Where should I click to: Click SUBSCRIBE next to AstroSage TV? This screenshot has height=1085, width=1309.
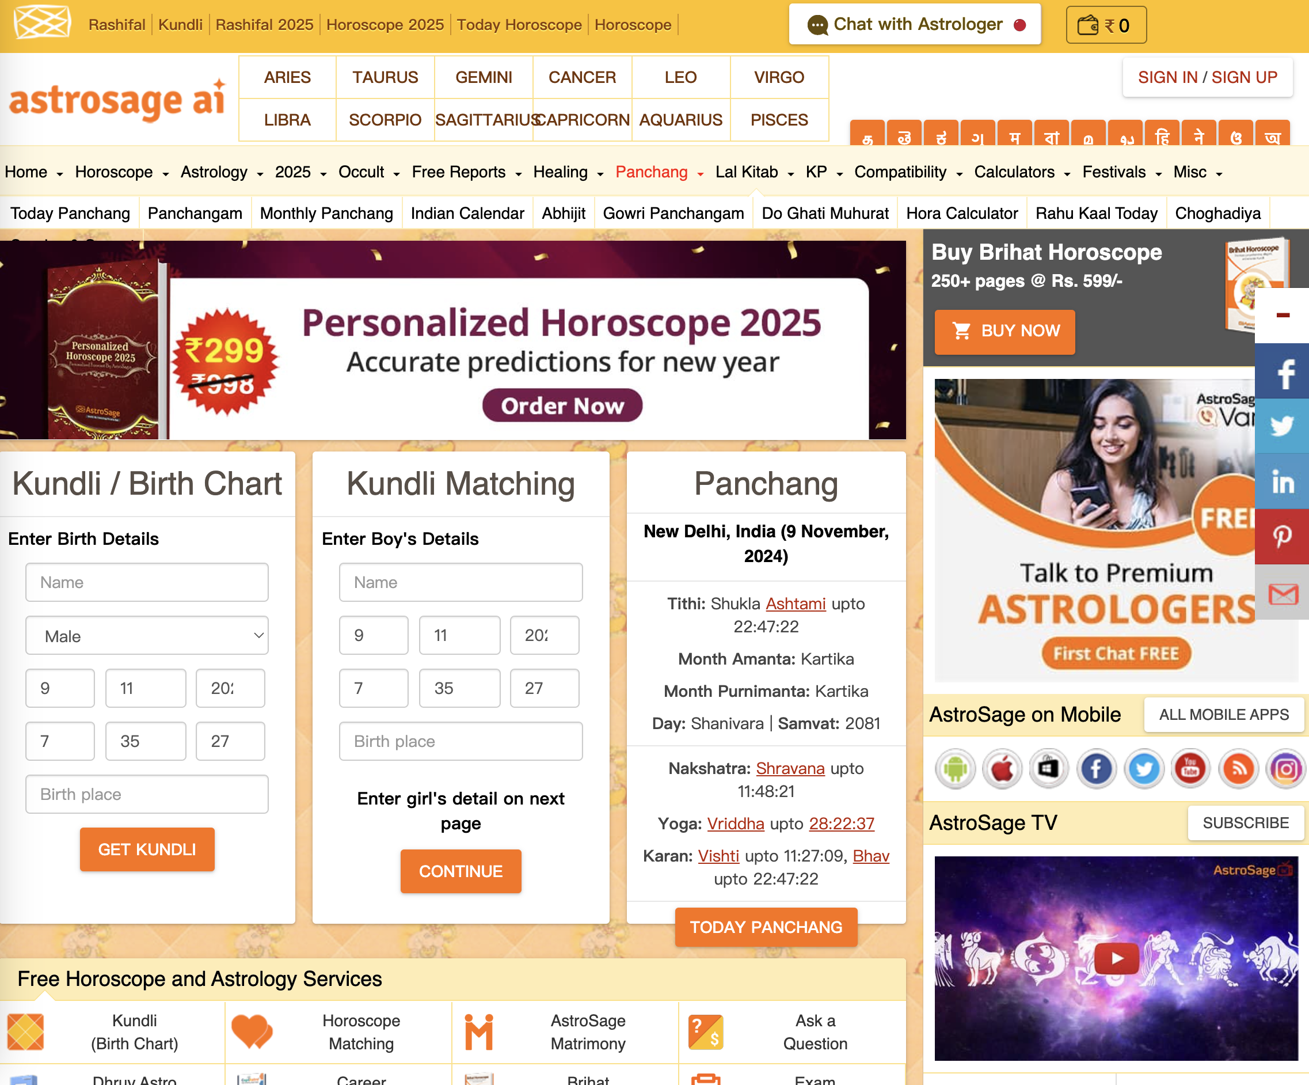pyautogui.click(x=1246, y=823)
